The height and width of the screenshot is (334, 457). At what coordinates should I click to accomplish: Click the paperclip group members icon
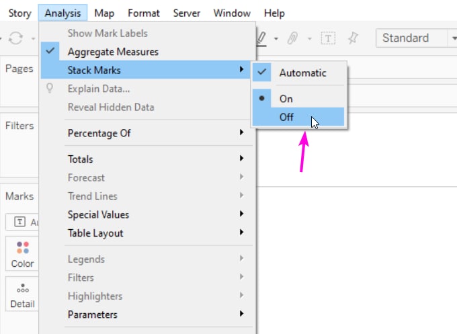point(292,38)
